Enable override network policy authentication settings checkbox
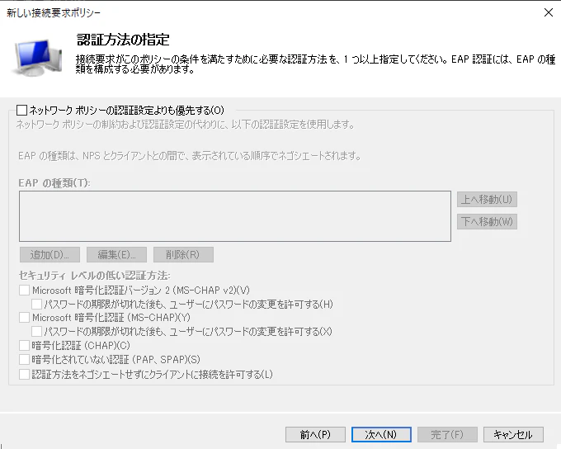The width and height of the screenshot is (561, 449). point(21,110)
